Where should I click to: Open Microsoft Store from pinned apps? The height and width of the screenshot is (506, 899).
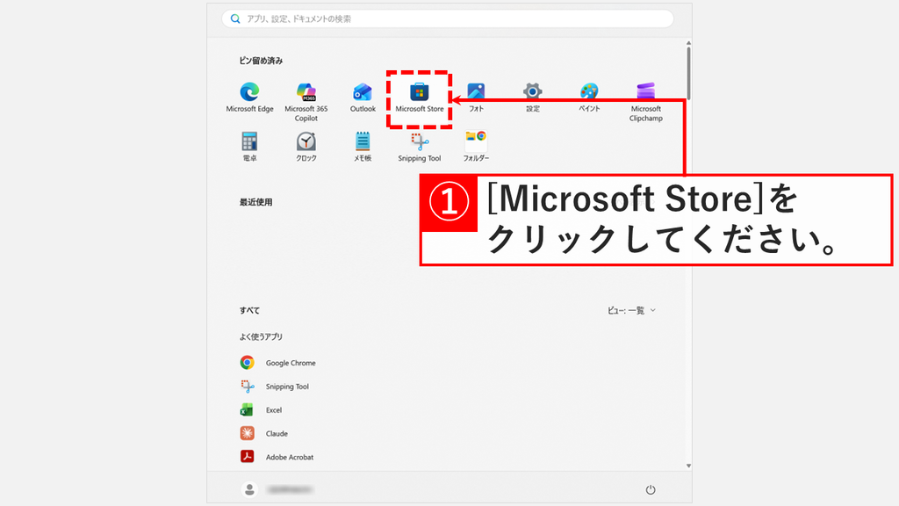click(x=419, y=98)
